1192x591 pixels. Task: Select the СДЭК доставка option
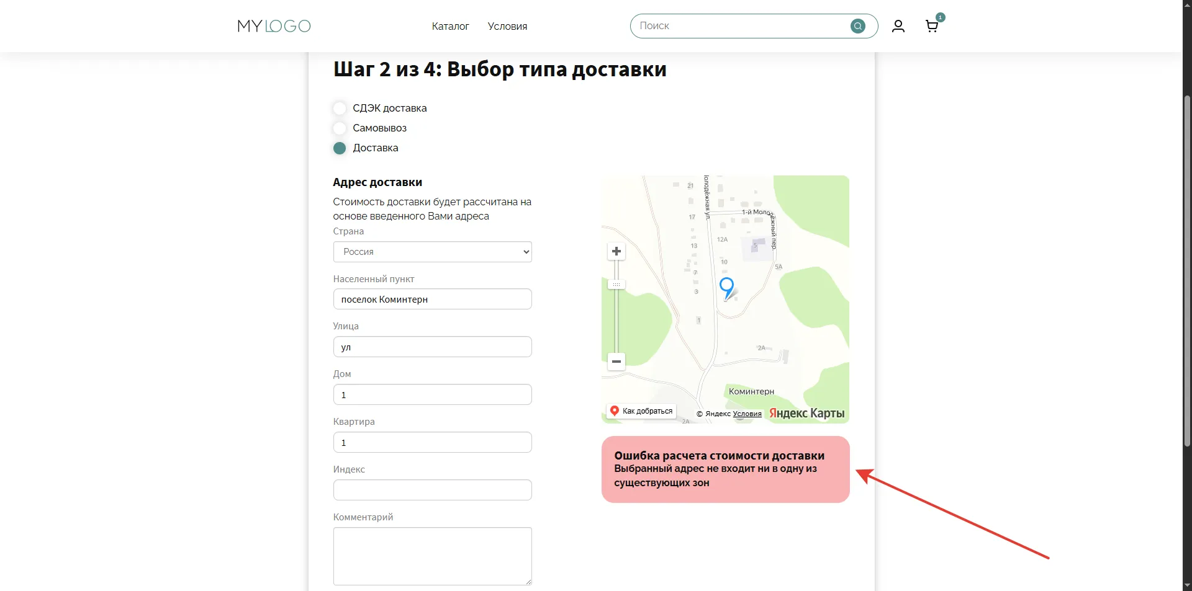point(340,109)
